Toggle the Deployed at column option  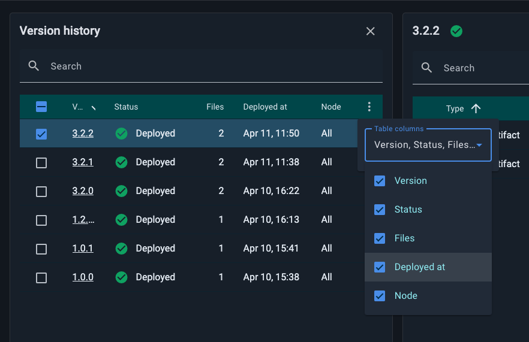click(428, 267)
